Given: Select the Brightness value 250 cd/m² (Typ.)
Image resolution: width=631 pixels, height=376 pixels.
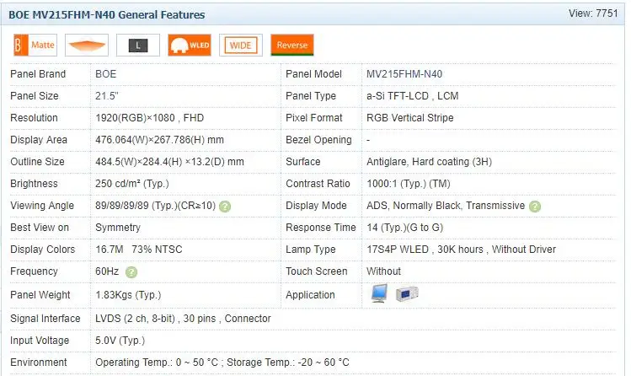Looking at the screenshot, I should tap(132, 184).
